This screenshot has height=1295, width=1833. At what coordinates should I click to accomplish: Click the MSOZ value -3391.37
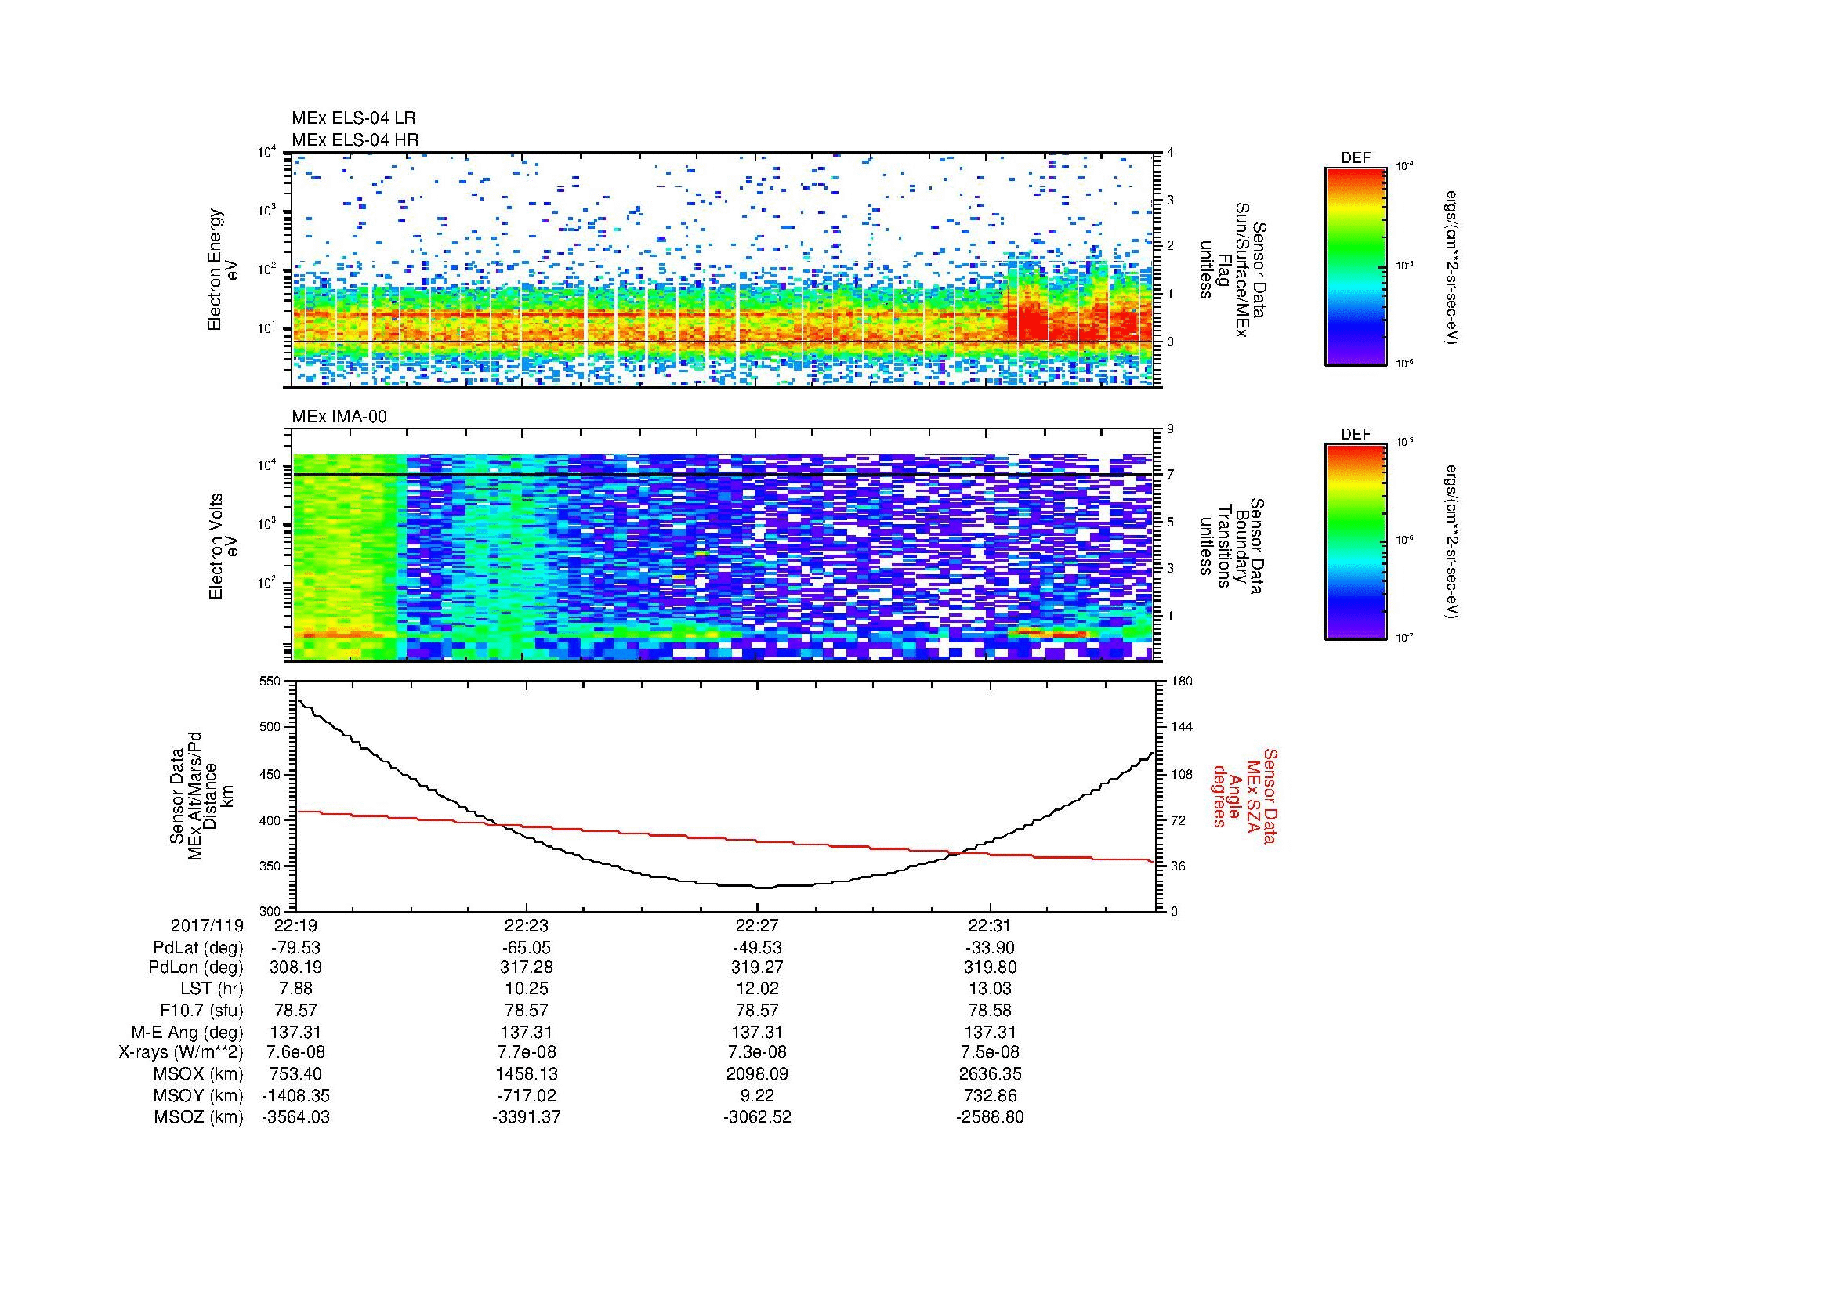pyautogui.click(x=526, y=1117)
